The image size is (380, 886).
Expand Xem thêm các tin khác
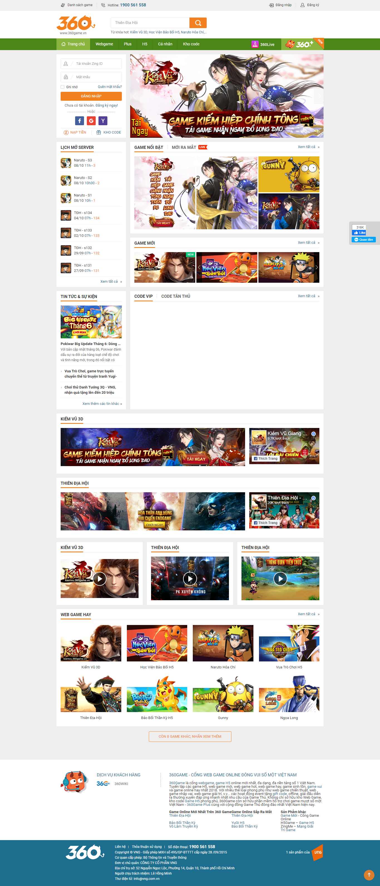[102, 404]
